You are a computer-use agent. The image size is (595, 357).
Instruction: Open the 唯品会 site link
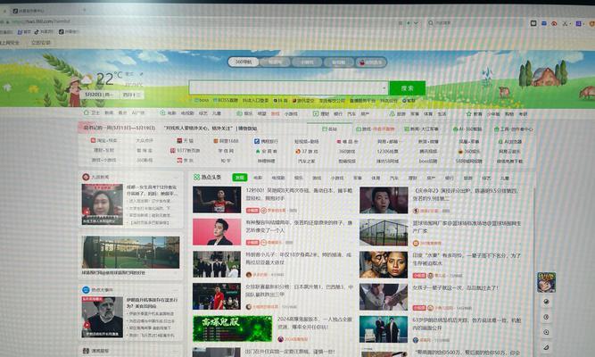click(348, 142)
